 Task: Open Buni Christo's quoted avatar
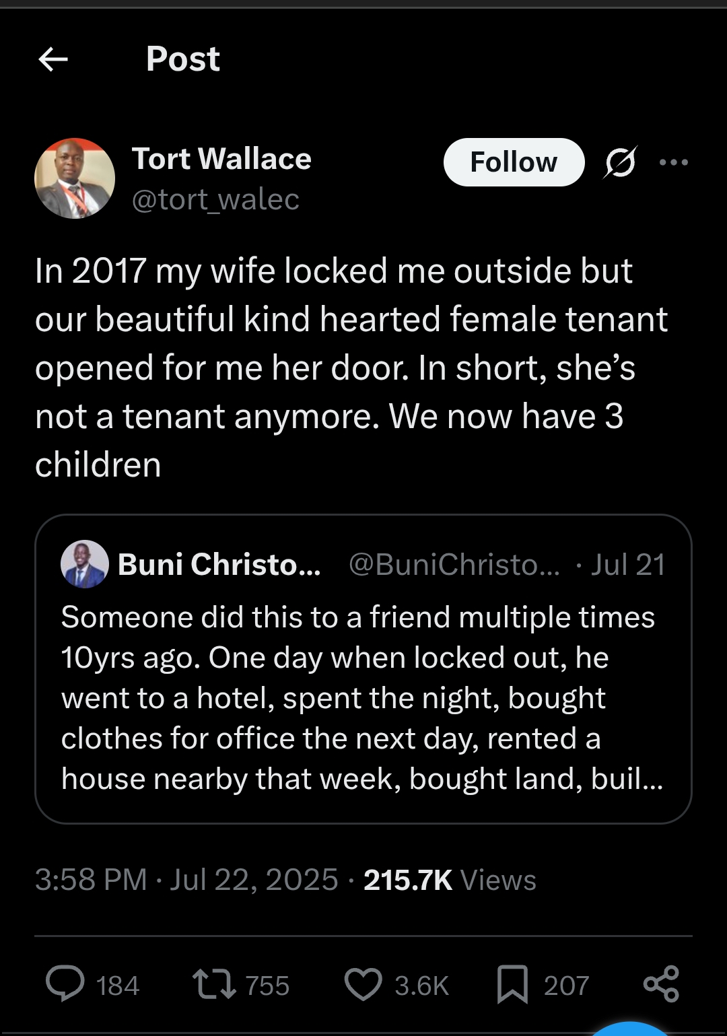tap(85, 564)
